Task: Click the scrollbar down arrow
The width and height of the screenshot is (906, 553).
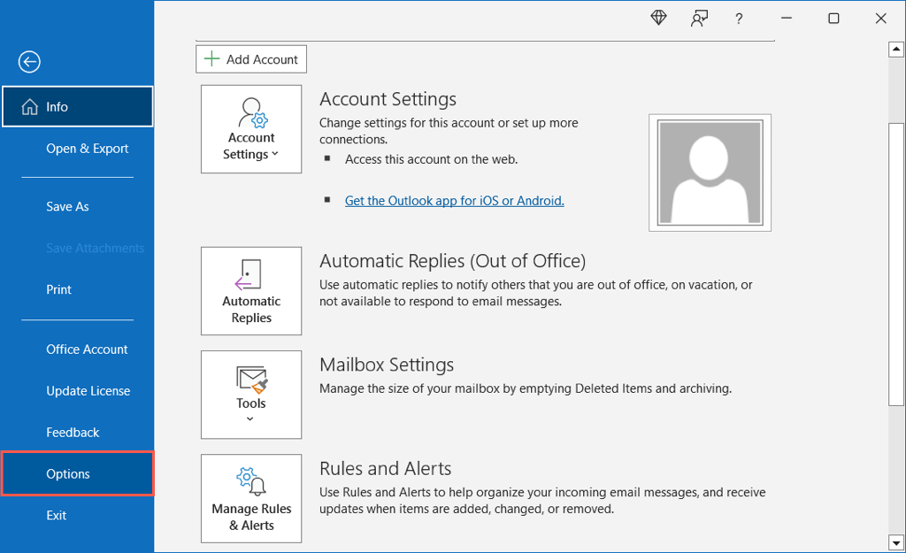Action: (x=895, y=541)
